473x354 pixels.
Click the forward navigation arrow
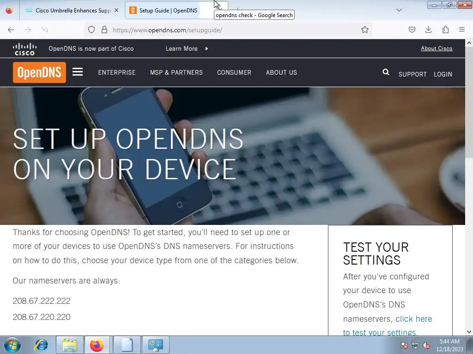pos(28,30)
